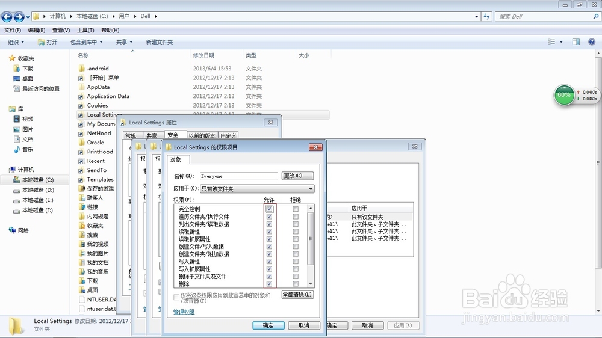Open the 应用于 dropdown 只有该文件夹

tap(257, 189)
